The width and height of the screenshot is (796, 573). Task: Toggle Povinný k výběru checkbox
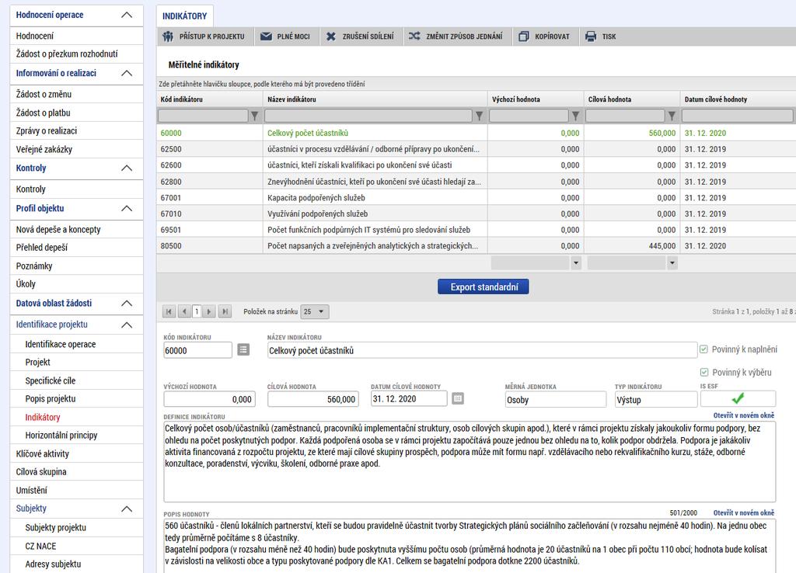(x=704, y=373)
